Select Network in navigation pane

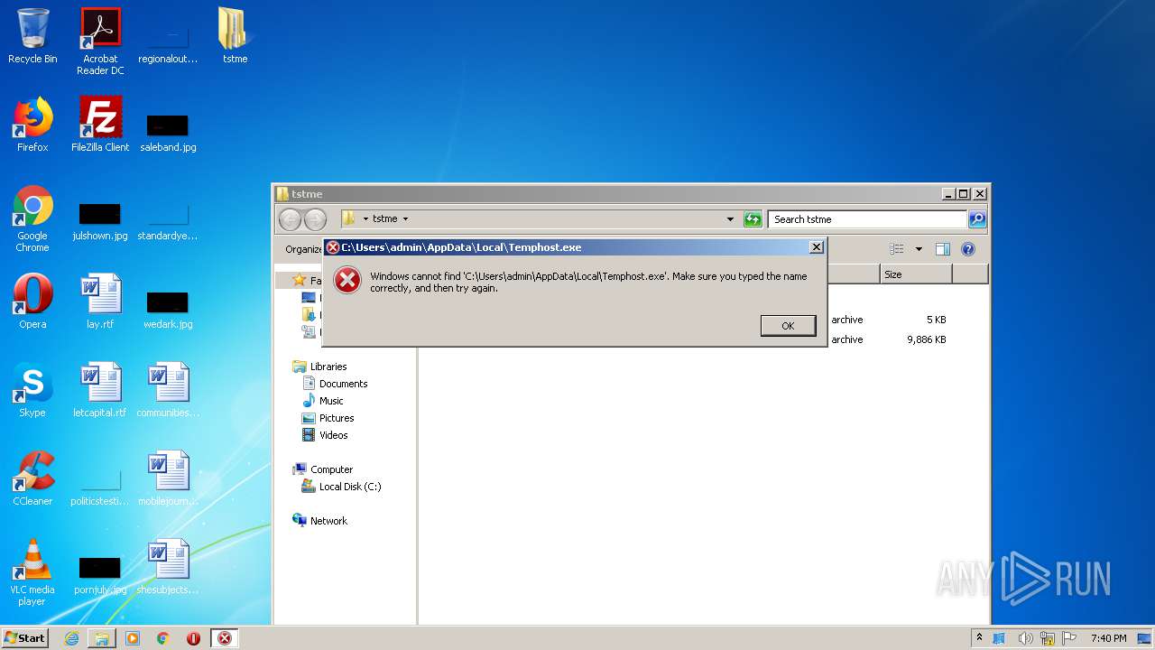[x=328, y=521]
